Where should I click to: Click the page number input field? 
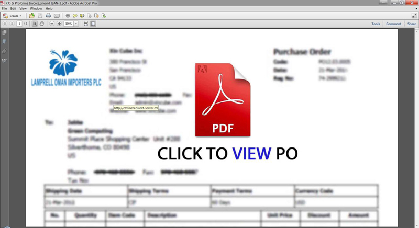pyautogui.click(x=19, y=24)
